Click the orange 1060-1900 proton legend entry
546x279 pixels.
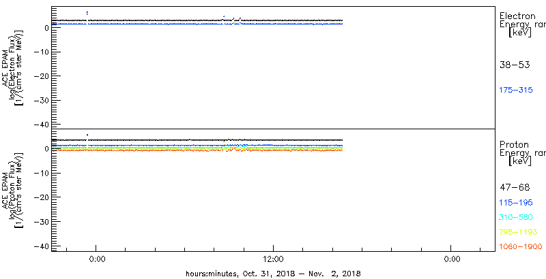click(x=521, y=247)
